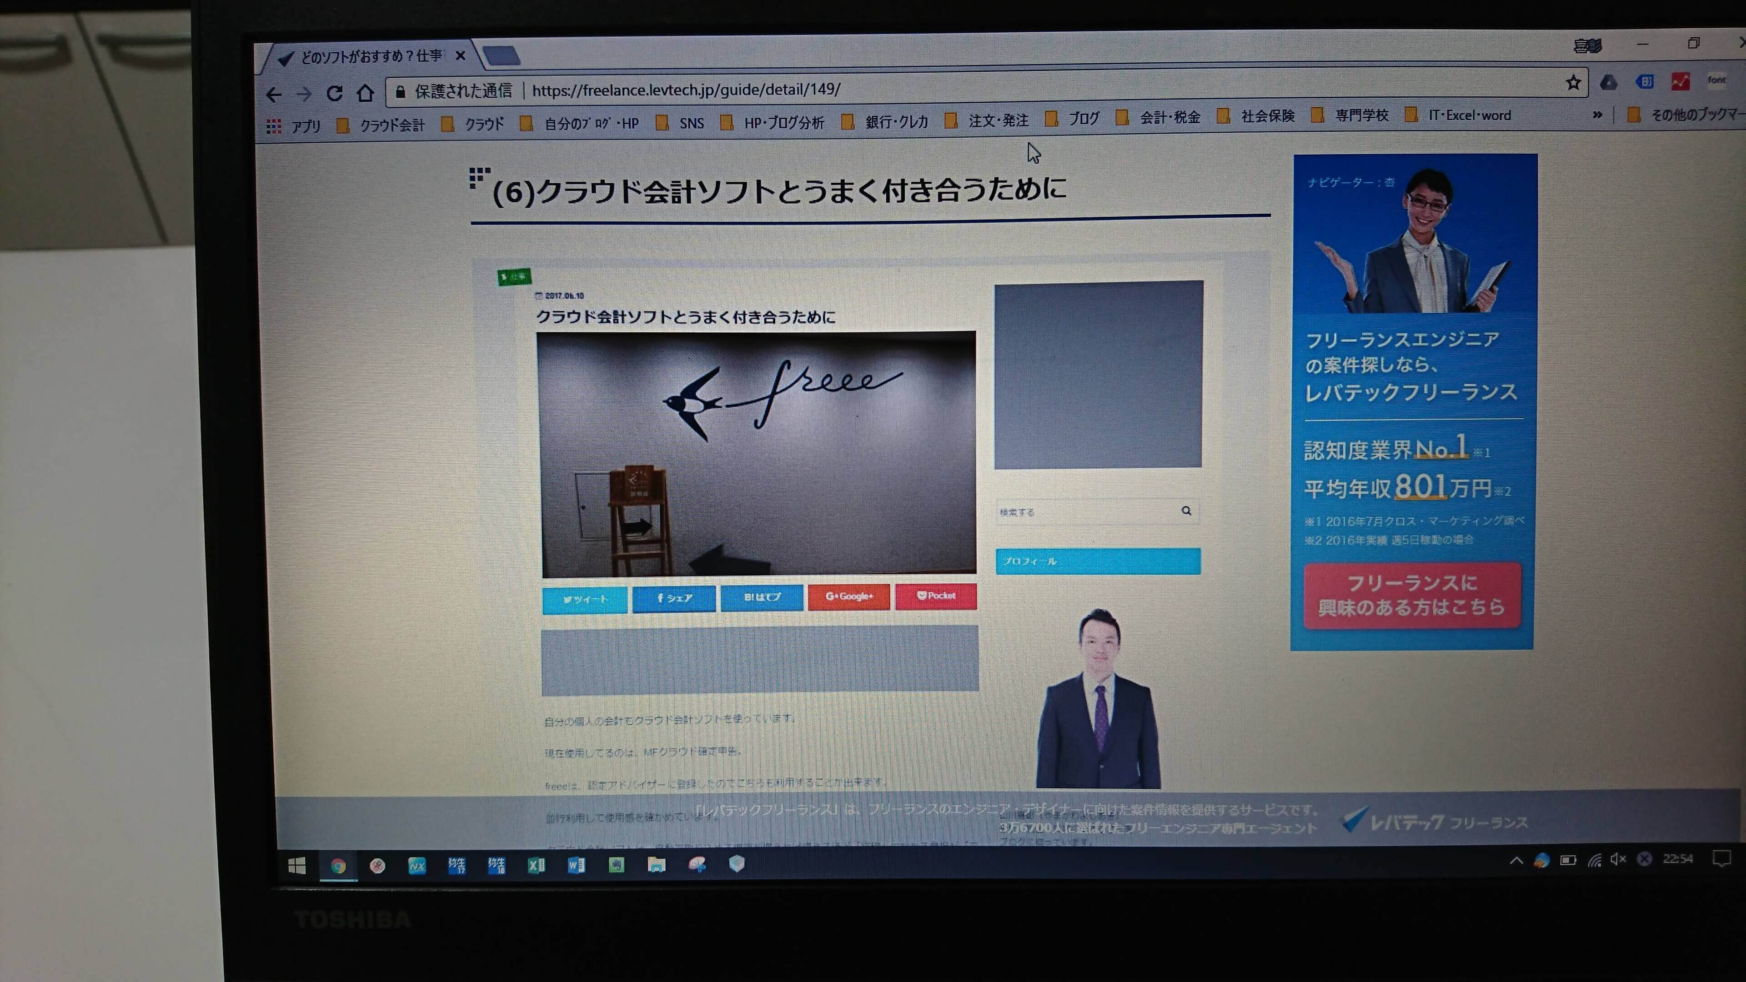Image resolution: width=1746 pixels, height=982 pixels.
Task: Open the クラウド会計 bookmark folder
Action: coord(381,125)
